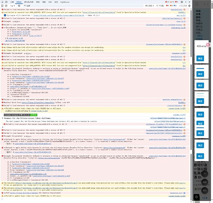Image resolution: width=213 pixels, height=203 pixels.
Task: Click 显示已忽略列表的帧 ignore-listed frames link
Action: [x=15, y=41]
